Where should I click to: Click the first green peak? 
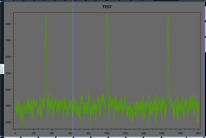tap(46, 52)
